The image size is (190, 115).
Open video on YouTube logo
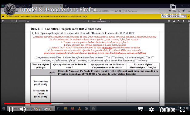pos(167,109)
